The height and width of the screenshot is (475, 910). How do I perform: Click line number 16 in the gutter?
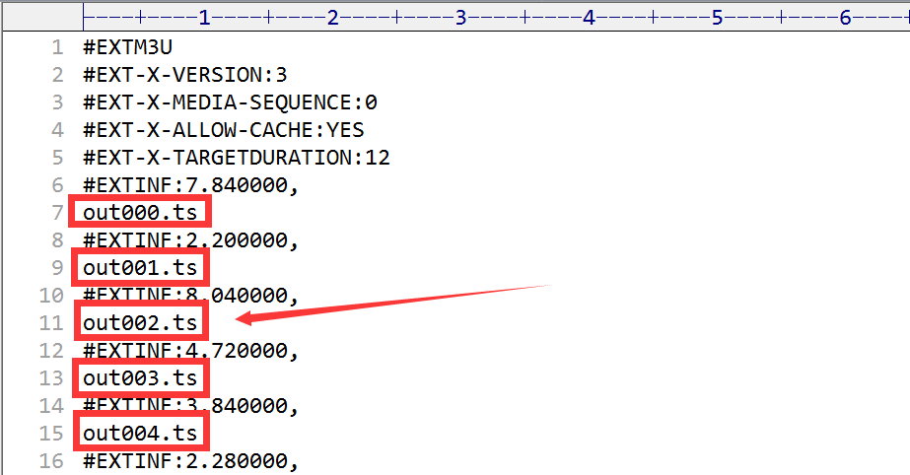coord(51,461)
